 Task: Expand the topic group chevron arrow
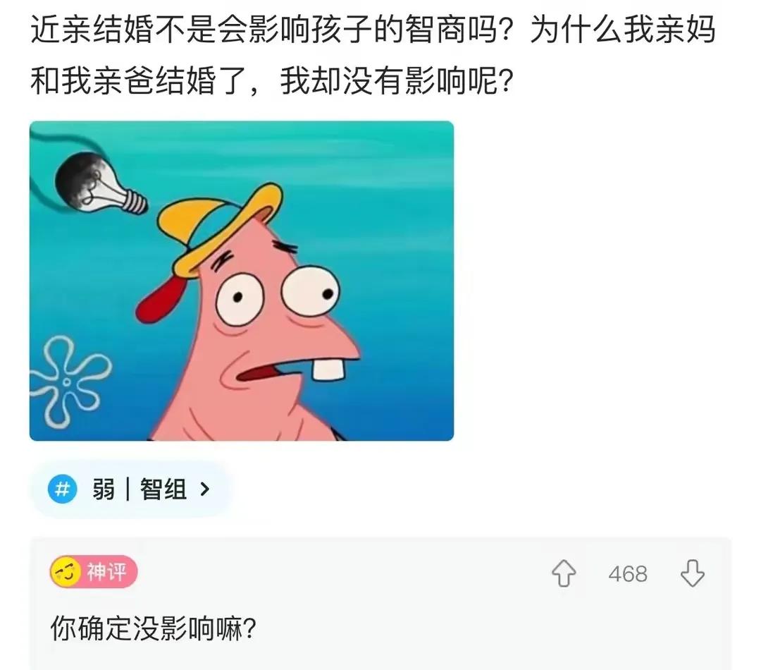[205, 489]
